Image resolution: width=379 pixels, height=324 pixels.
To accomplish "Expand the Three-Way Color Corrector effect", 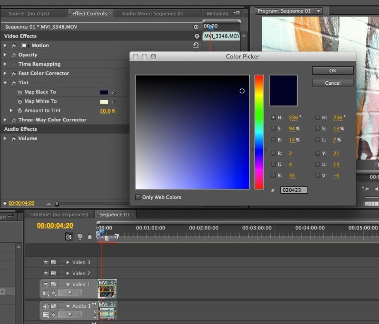I will pos(5,120).
